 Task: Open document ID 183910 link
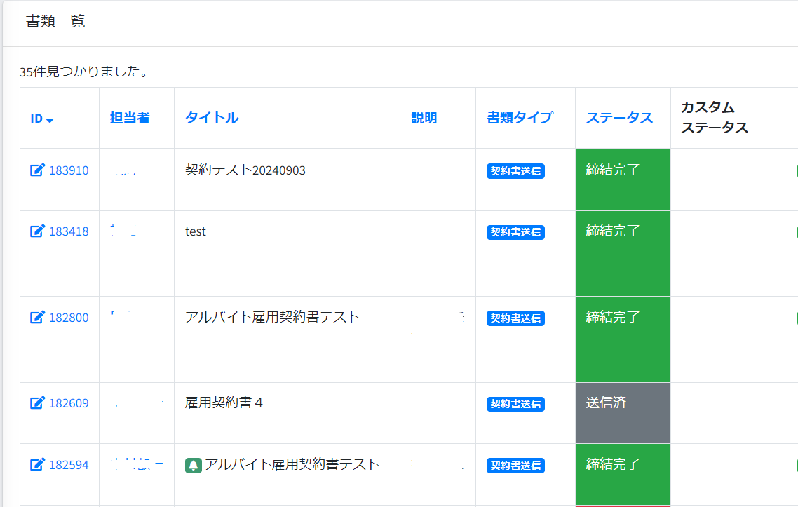[69, 170]
